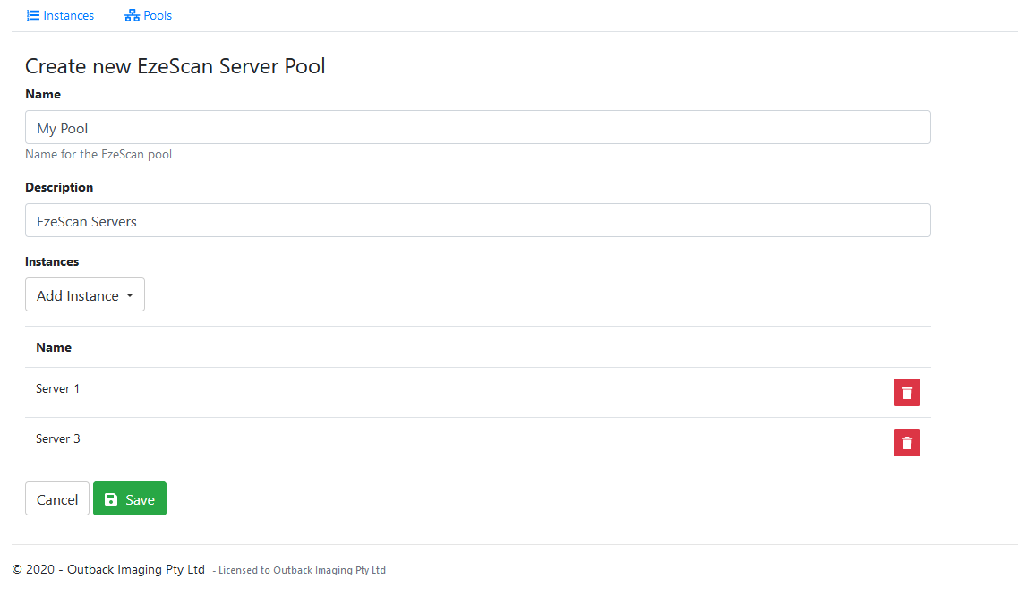Expand the Add Instance dropdown

click(x=84, y=294)
